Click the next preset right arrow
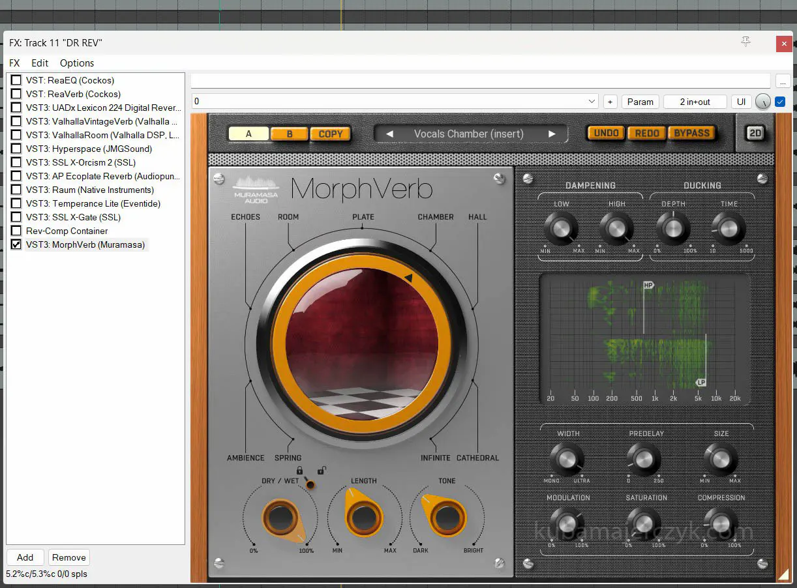This screenshot has height=588, width=797. click(x=552, y=134)
